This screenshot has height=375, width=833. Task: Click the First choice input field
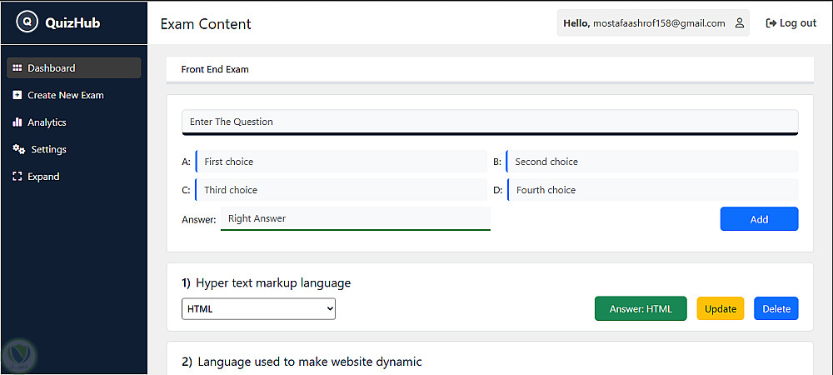pos(342,162)
